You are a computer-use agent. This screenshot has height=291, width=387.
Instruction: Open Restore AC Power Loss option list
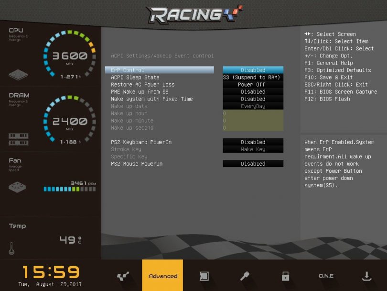click(x=253, y=85)
